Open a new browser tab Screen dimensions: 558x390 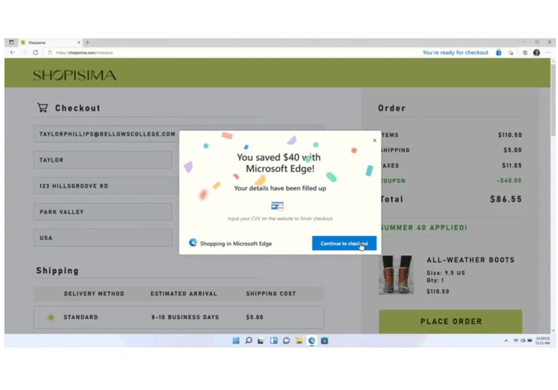pos(88,42)
